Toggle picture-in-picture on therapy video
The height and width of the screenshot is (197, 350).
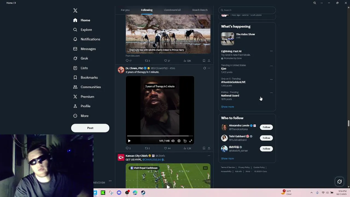coord(185,141)
